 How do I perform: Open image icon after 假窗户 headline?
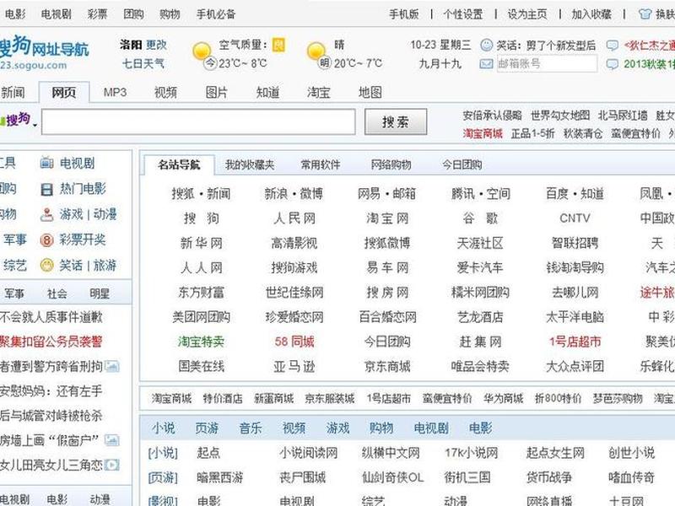tap(112, 440)
